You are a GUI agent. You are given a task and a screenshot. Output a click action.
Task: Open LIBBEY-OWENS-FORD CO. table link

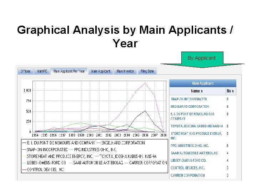188,160
